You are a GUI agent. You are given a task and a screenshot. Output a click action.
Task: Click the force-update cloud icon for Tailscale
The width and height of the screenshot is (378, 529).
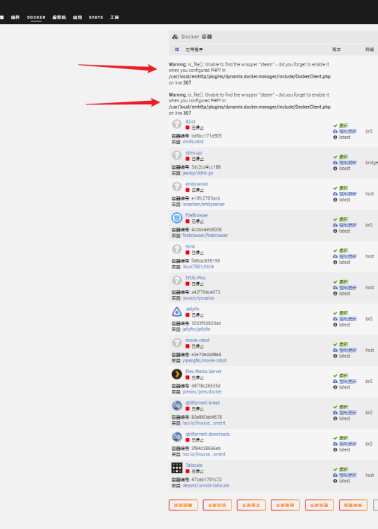point(335,475)
